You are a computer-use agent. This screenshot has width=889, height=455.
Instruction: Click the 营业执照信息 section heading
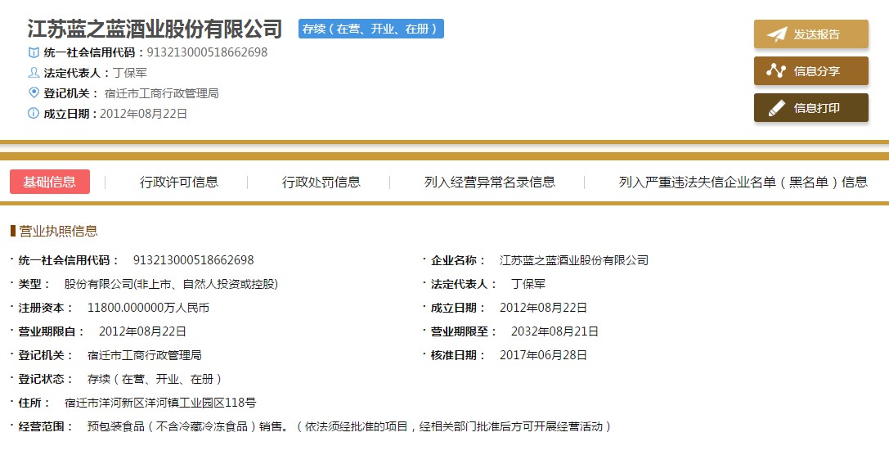tap(58, 232)
